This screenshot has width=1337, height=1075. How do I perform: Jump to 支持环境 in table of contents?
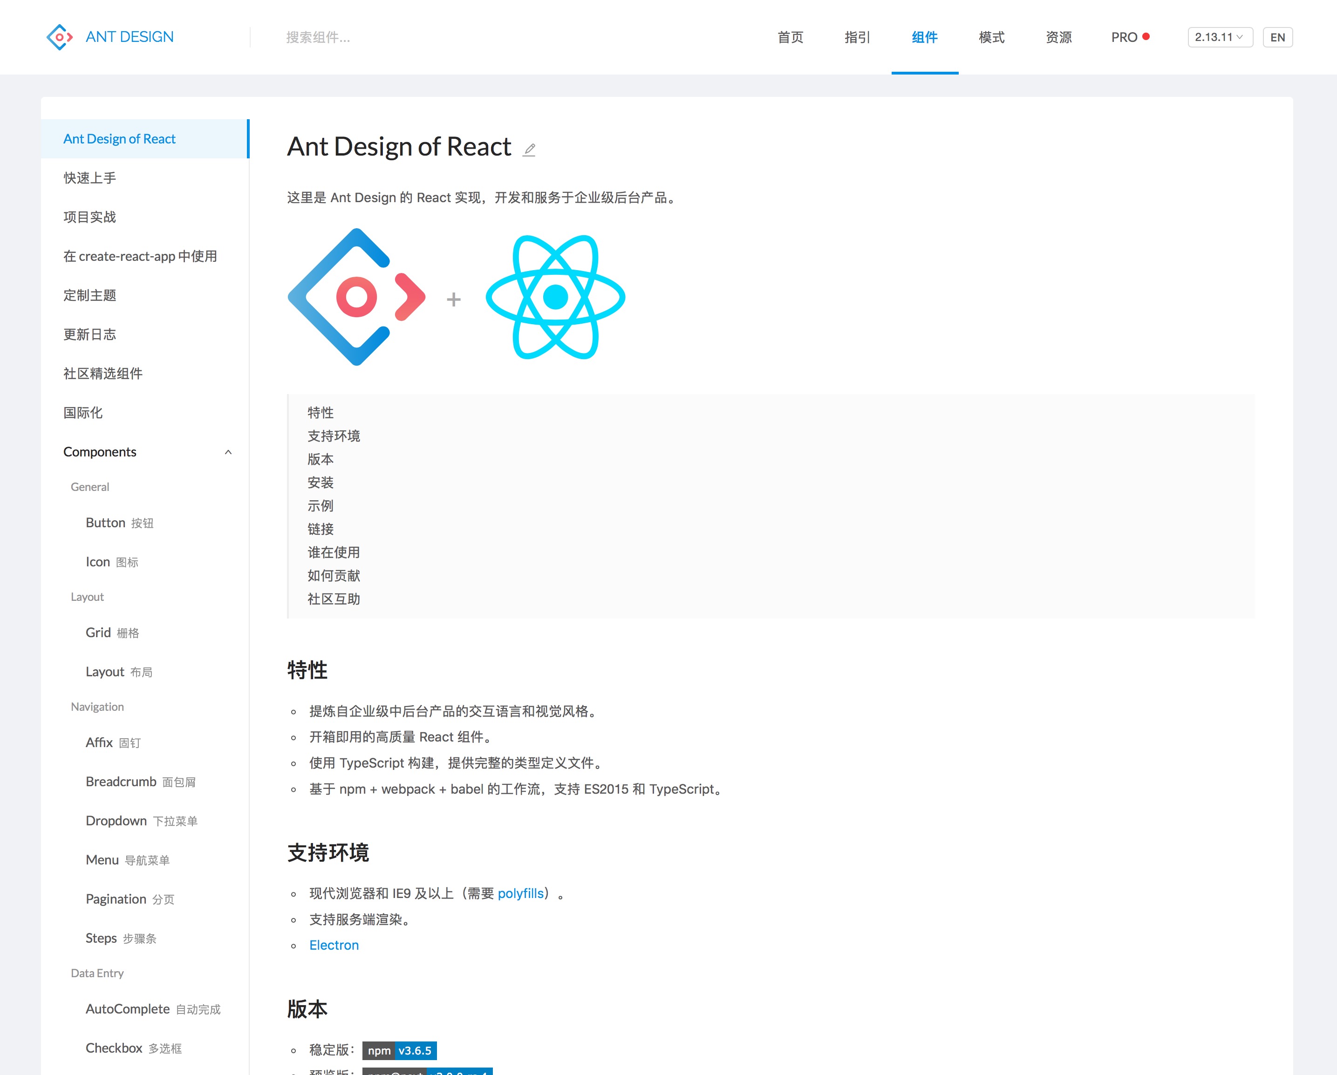(x=334, y=436)
